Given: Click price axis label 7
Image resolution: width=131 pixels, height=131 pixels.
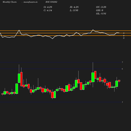Looking at the screenshot, I should click(122, 62).
